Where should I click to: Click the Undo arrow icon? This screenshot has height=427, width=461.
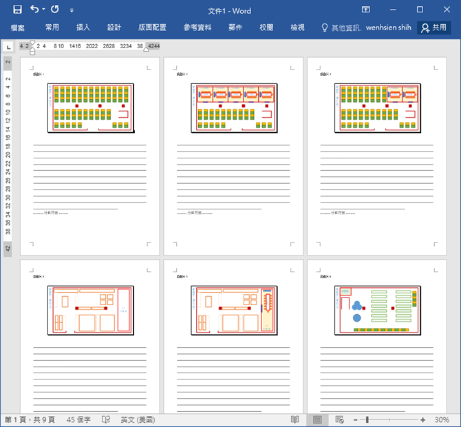(34, 10)
